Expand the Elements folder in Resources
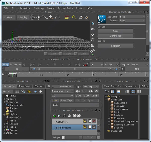The height and width of the screenshot is (142, 151). (x=109, y=118)
